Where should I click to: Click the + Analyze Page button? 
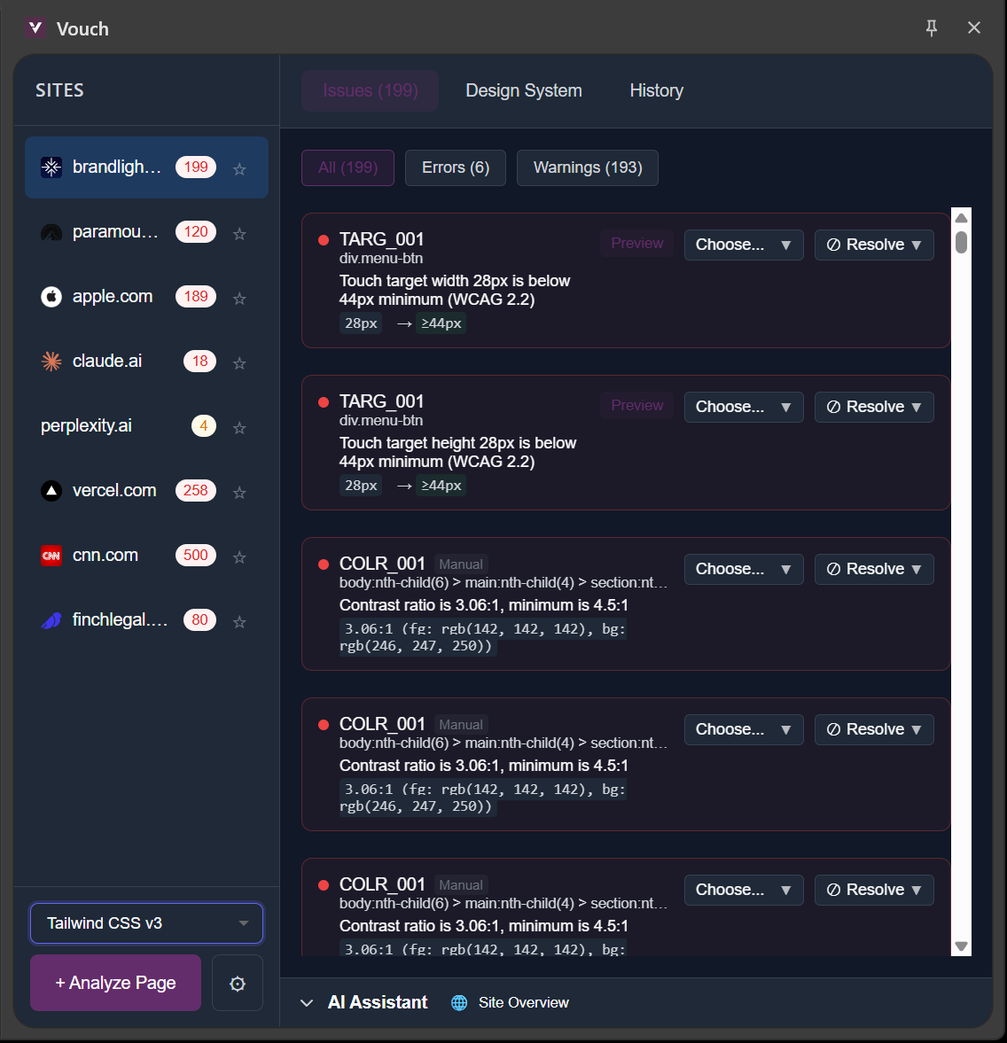pyautogui.click(x=115, y=983)
